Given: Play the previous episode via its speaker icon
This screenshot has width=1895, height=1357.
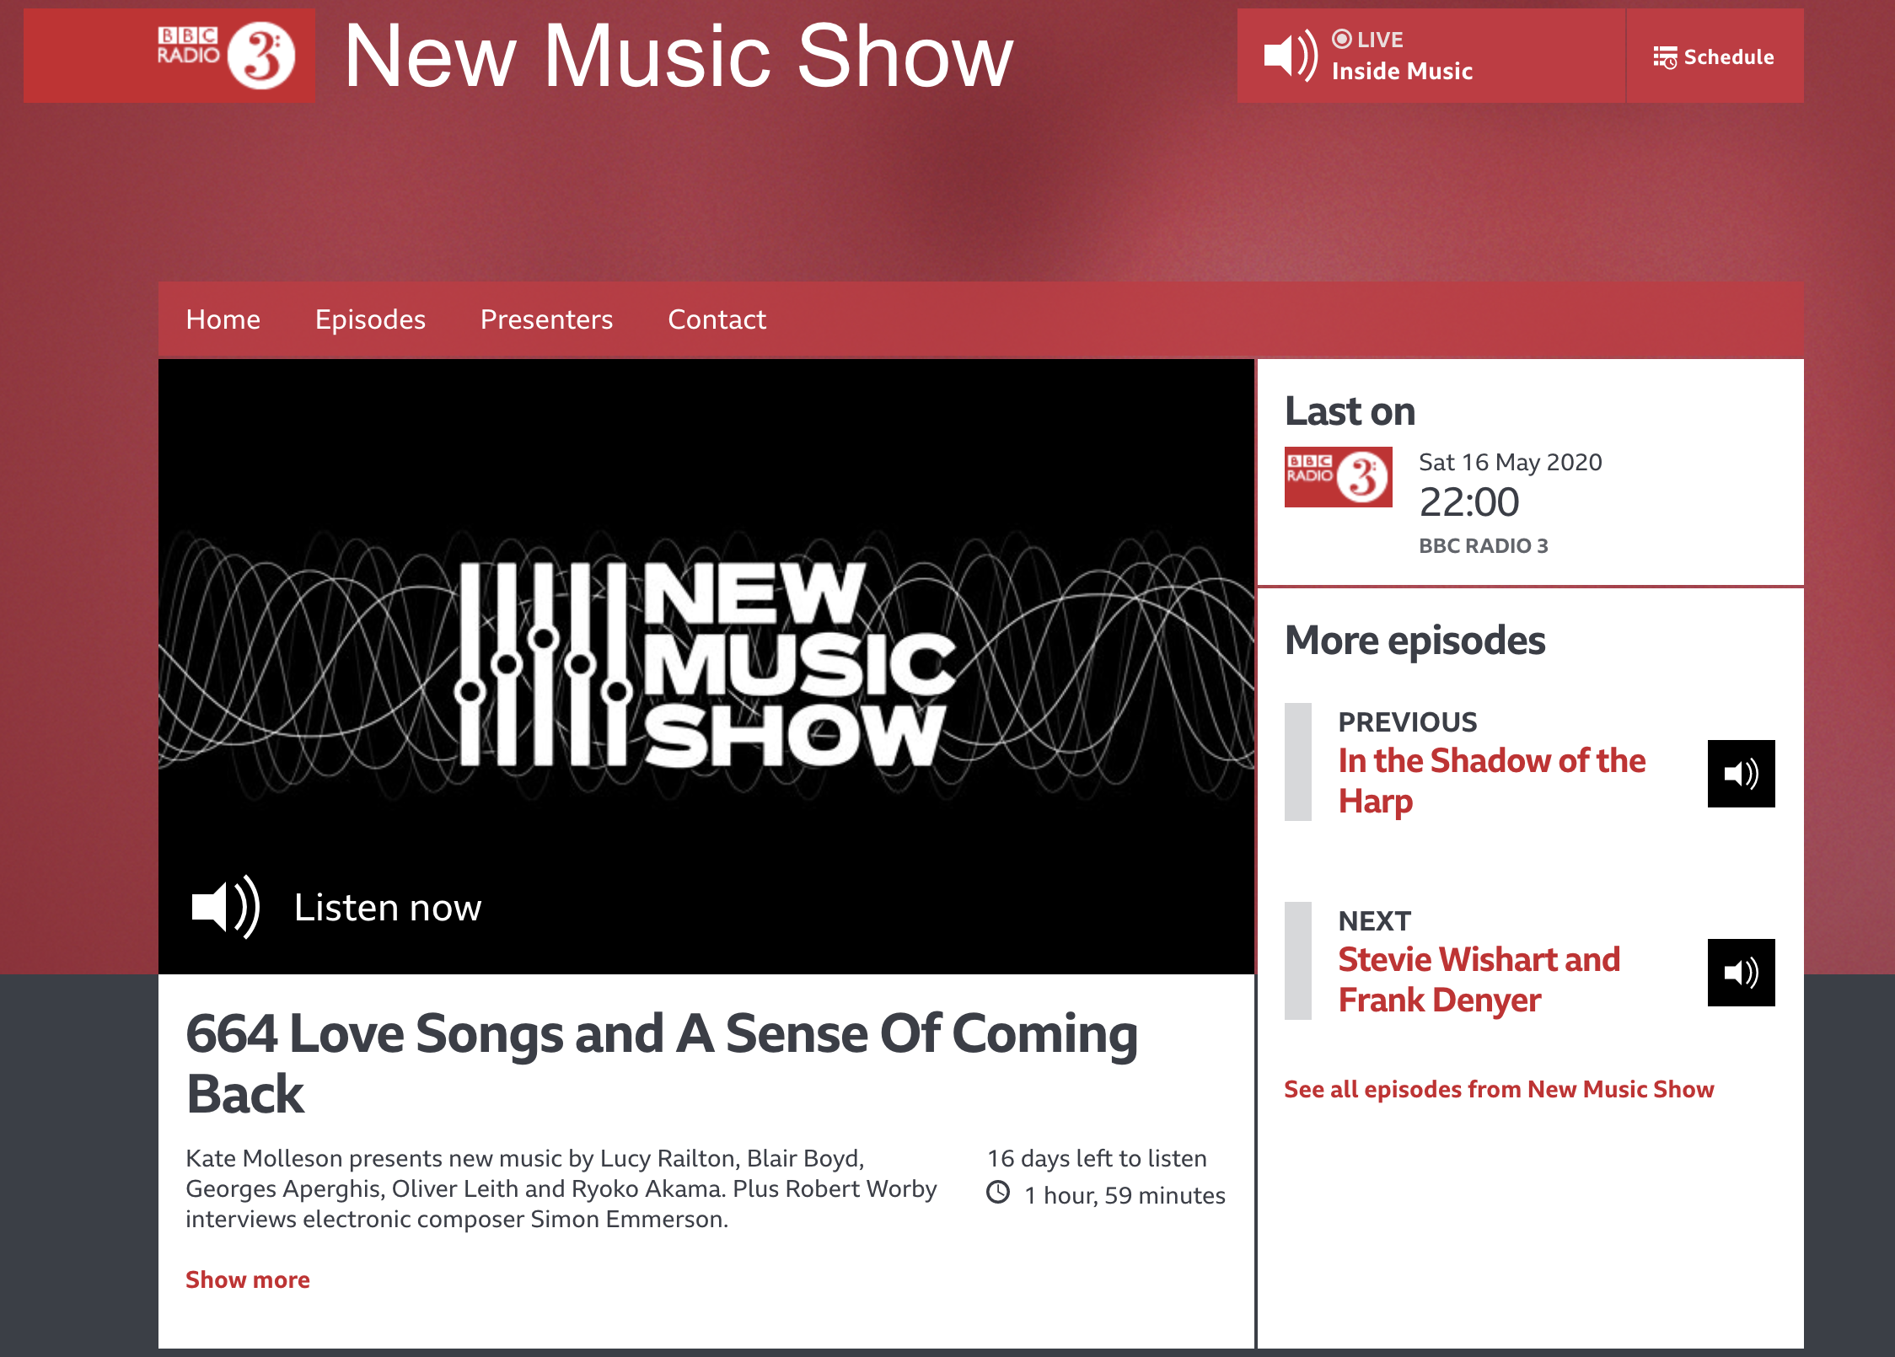Looking at the screenshot, I should (x=1740, y=774).
